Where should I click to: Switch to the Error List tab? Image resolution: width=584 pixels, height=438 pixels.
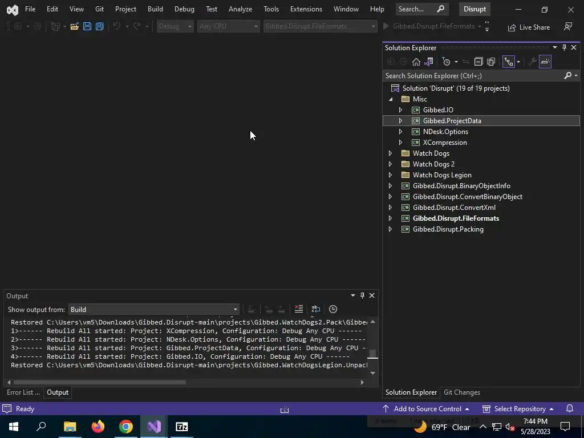click(x=23, y=392)
